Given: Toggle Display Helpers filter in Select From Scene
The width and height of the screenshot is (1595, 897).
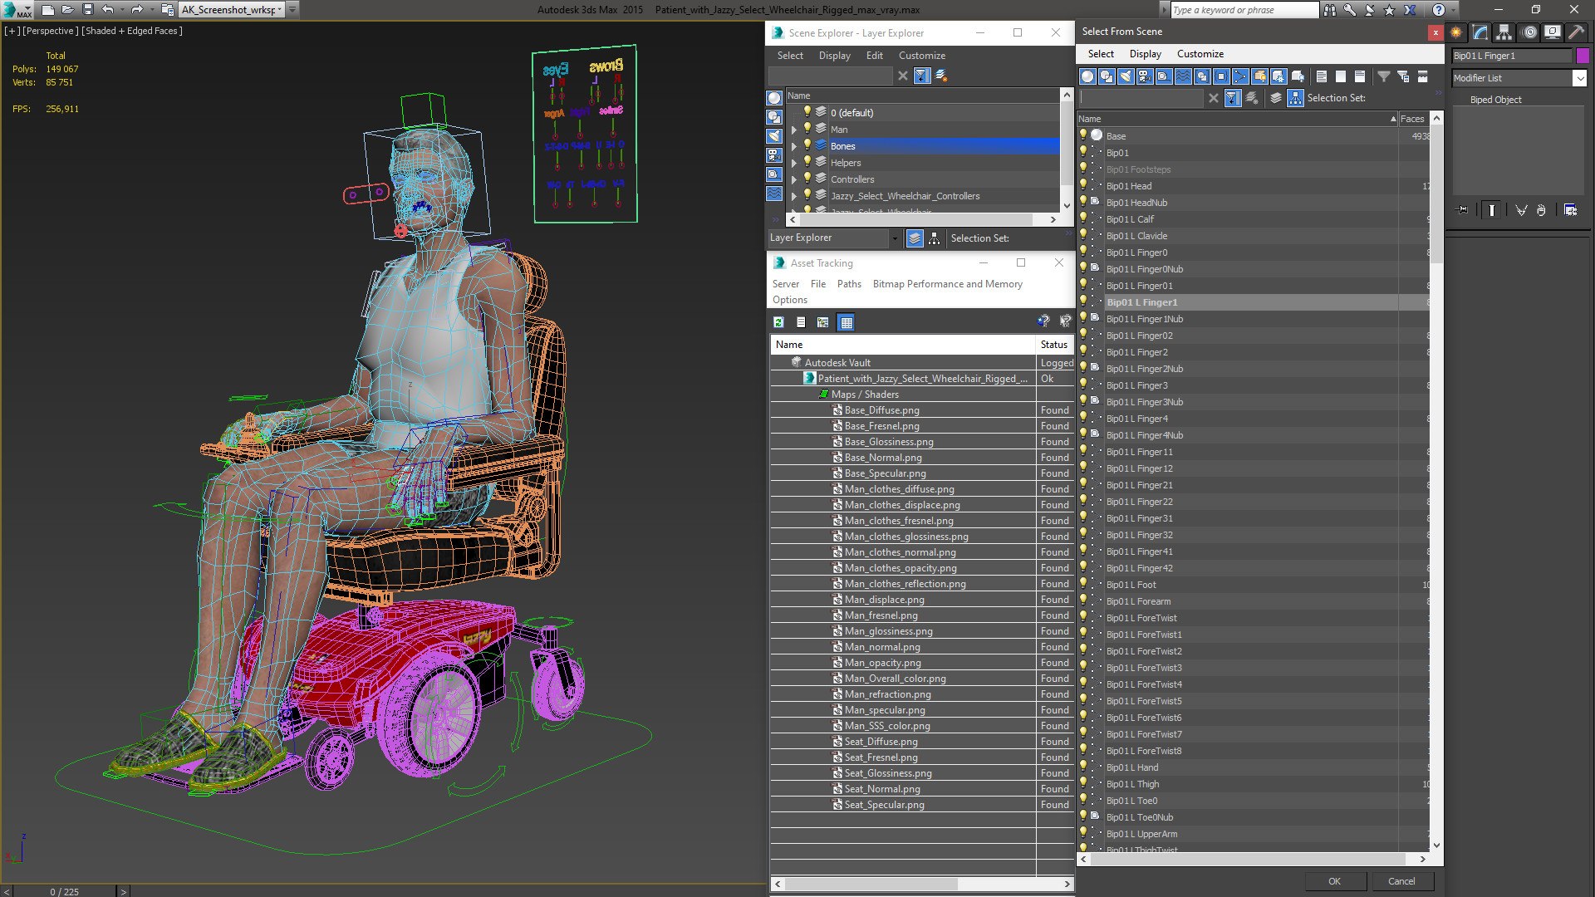Looking at the screenshot, I should tap(1164, 76).
